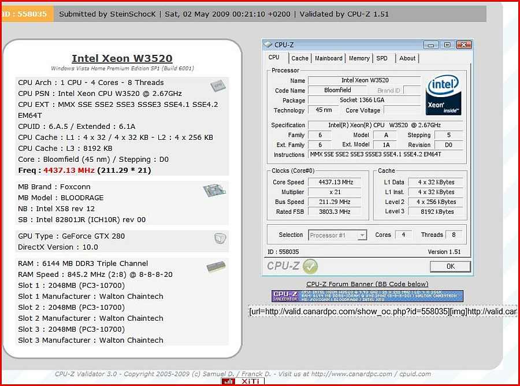
Task: Click the CPU-Z Validator forum banner image
Action: [367, 296]
